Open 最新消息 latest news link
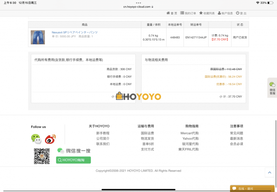The width and height of the screenshot is (277, 192). (236, 138)
